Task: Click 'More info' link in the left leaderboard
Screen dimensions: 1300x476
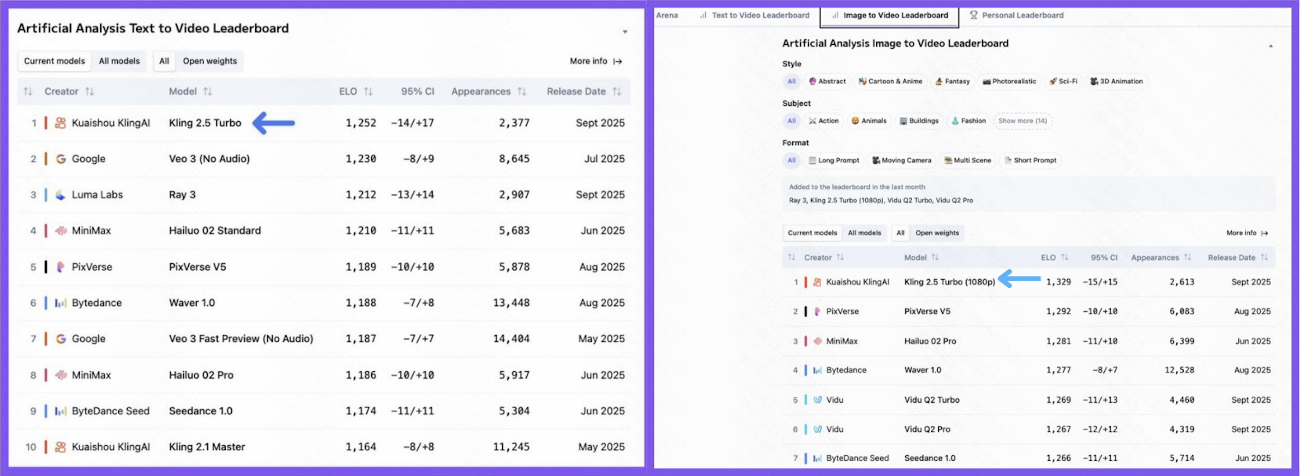Action: click(596, 61)
